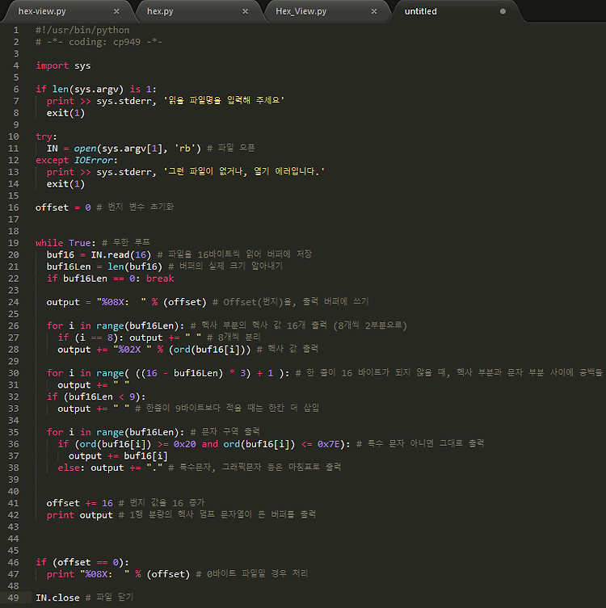Click 'try:' keyword on line 10

[46, 136]
